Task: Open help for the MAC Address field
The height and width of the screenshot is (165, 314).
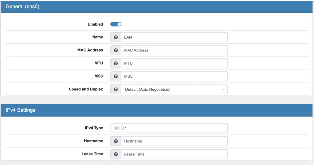Action: 115,50
